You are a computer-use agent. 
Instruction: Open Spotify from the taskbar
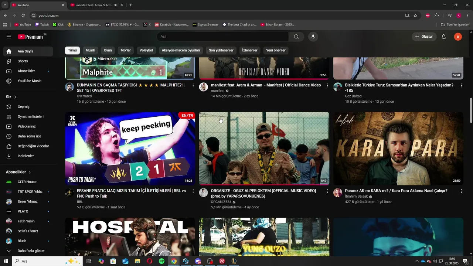click(161, 261)
